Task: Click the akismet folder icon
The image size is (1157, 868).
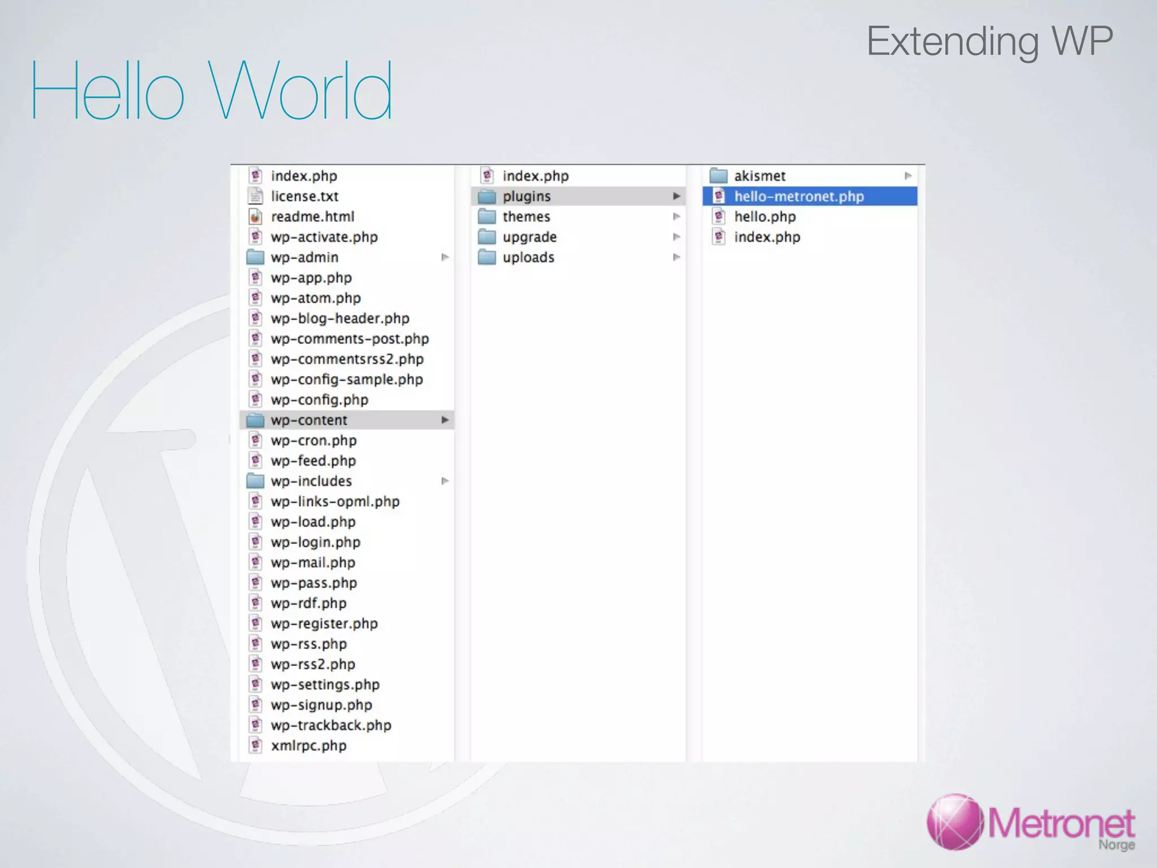Action: pyautogui.click(x=719, y=176)
